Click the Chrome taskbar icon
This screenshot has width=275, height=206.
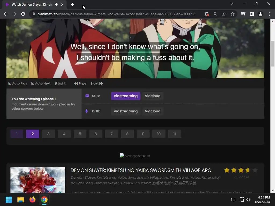pyautogui.click(x=44, y=200)
